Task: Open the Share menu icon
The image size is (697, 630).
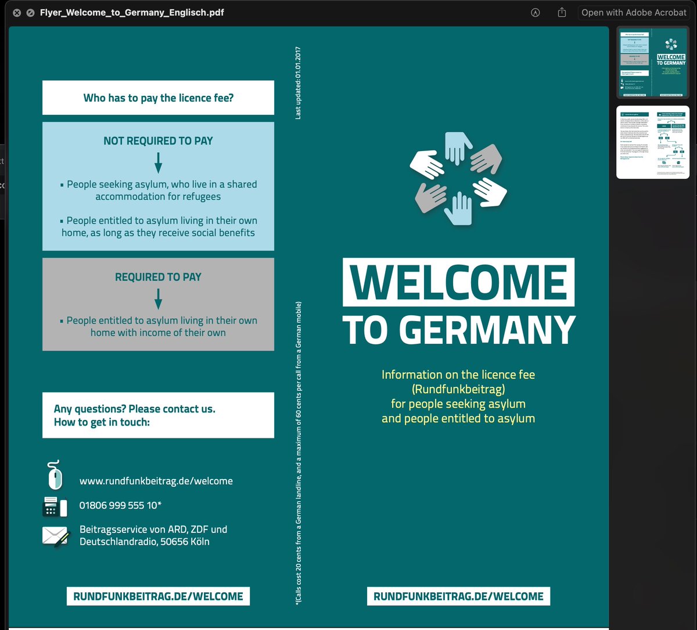Action: click(562, 12)
